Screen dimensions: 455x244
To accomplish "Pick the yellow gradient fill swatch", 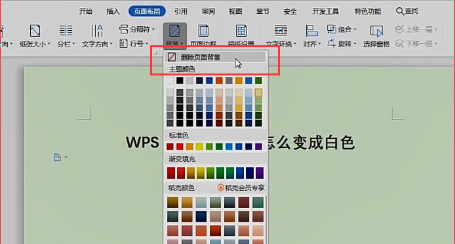I will point(201,173).
